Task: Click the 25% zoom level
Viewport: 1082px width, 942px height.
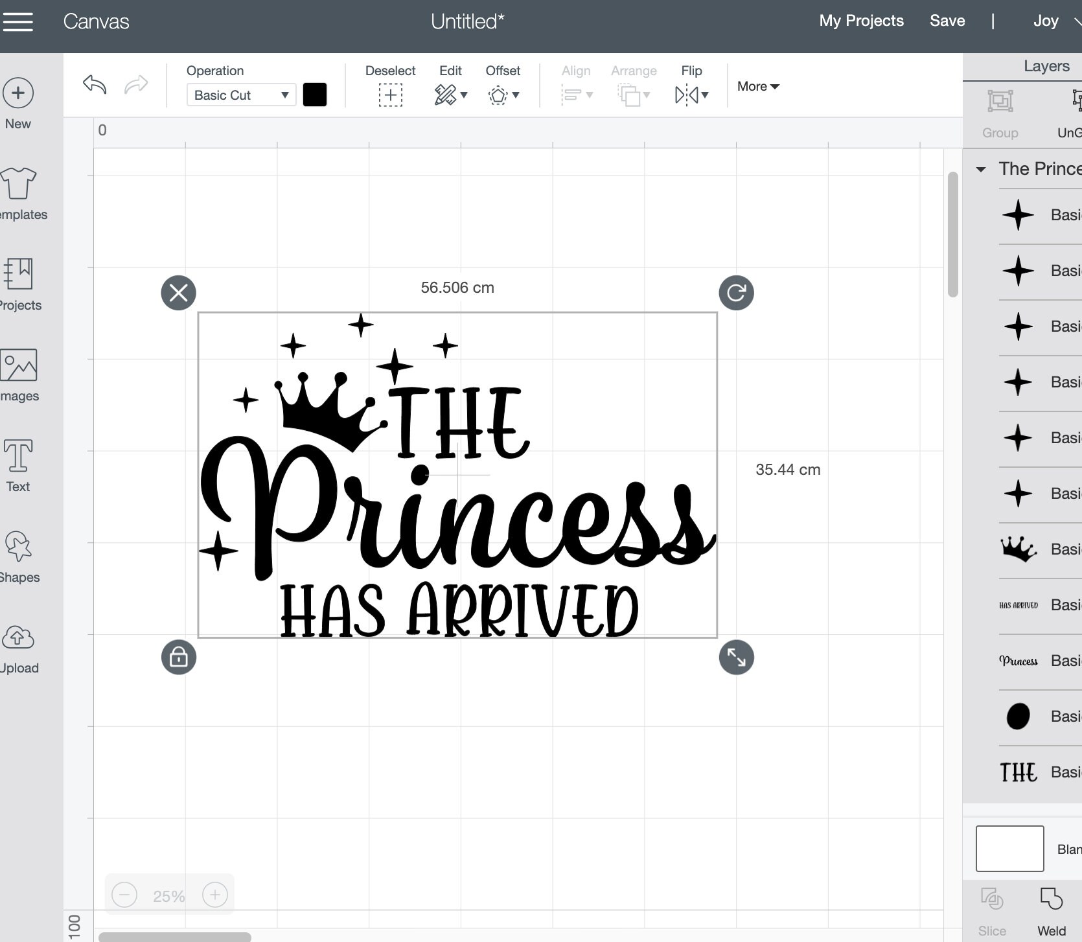Action: point(169,897)
